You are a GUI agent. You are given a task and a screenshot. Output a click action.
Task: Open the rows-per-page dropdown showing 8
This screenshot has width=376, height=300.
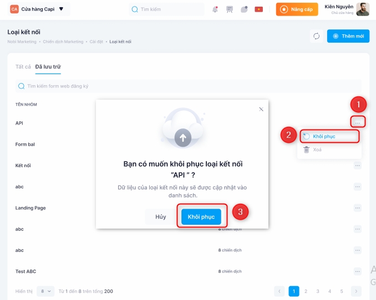point(45,291)
